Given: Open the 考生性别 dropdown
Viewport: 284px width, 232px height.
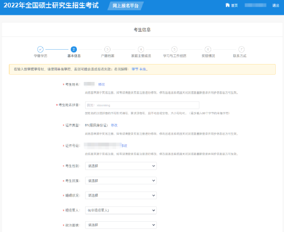Looking at the screenshot, I should [121, 166].
